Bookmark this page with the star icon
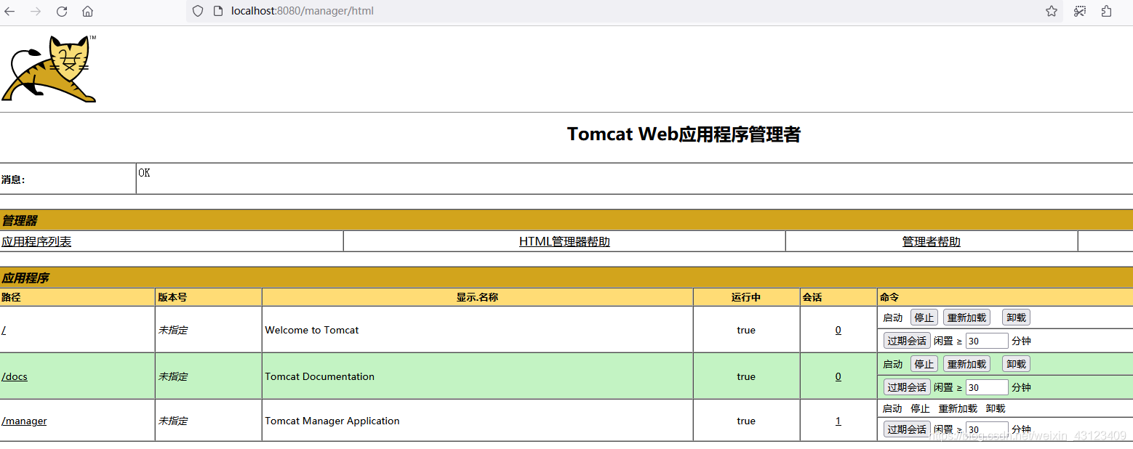 (x=1052, y=11)
